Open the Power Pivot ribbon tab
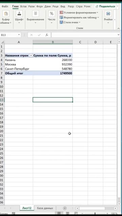The width and height of the screenshot is (122, 216). [x=87, y=6]
